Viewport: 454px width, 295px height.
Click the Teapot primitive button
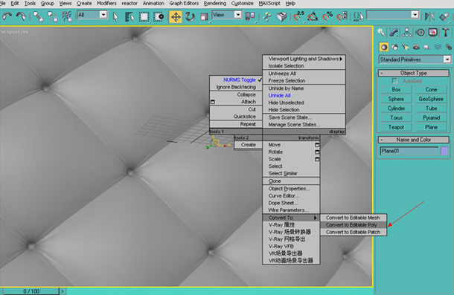[x=396, y=127]
